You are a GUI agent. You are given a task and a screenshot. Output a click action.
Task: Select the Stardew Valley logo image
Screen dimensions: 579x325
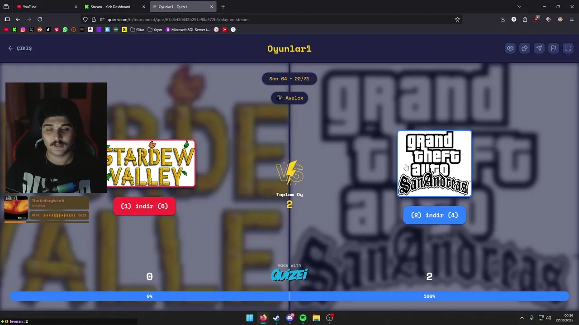click(151, 163)
